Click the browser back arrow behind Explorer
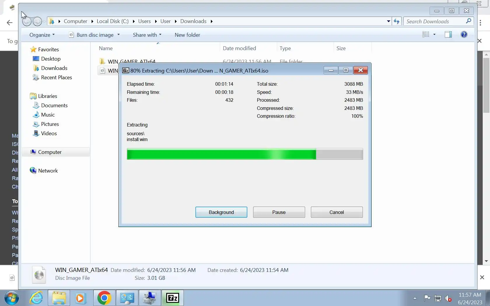 click(10, 23)
